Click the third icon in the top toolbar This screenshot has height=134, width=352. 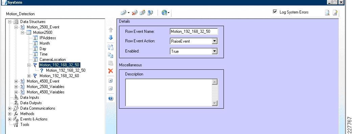[142, 13]
